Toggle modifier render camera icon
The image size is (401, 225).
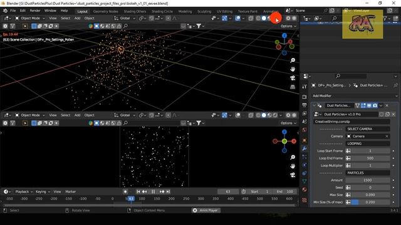point(375,106)
